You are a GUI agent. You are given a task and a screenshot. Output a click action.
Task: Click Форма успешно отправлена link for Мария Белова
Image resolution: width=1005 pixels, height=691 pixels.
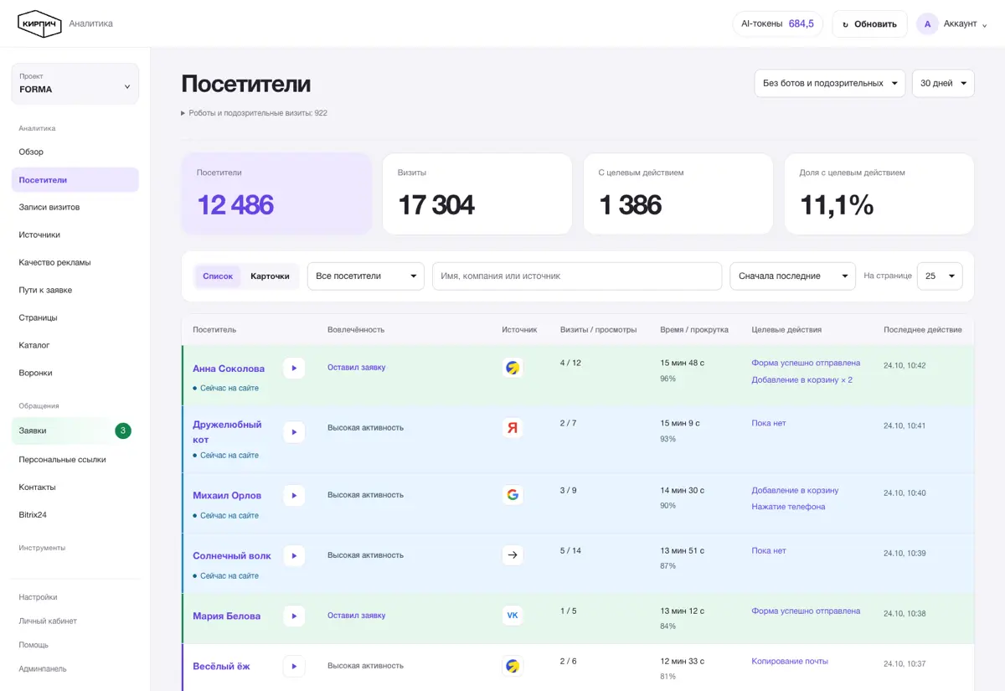[x=806, y=611]
